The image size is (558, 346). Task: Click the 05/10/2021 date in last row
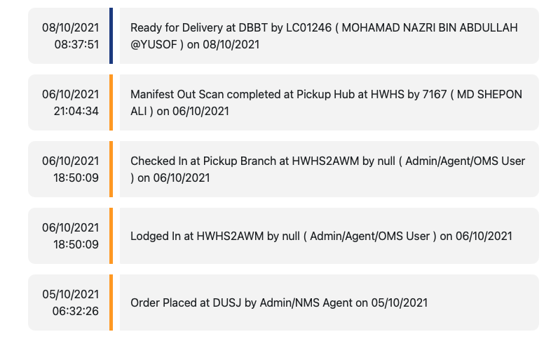pos(71,294)
